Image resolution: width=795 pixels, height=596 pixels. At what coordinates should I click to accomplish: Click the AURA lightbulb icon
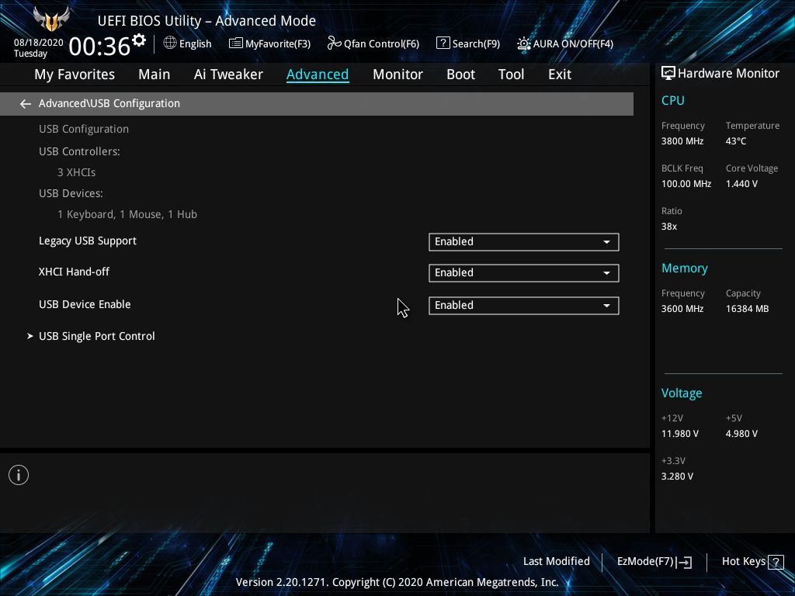[x=523, y=43]
